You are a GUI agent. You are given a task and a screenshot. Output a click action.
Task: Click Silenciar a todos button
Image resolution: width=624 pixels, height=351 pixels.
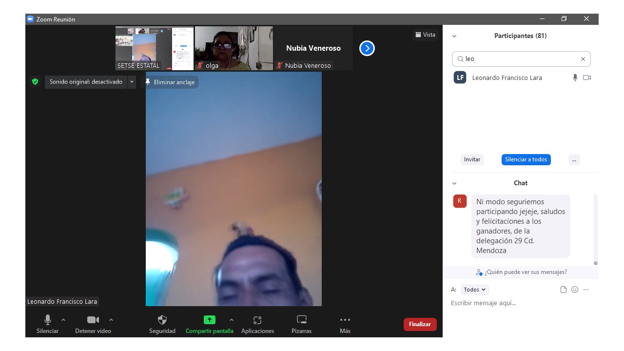(526, 159)
